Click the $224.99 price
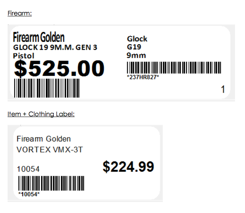Viewport: 245px width, 213px height. 128,167
